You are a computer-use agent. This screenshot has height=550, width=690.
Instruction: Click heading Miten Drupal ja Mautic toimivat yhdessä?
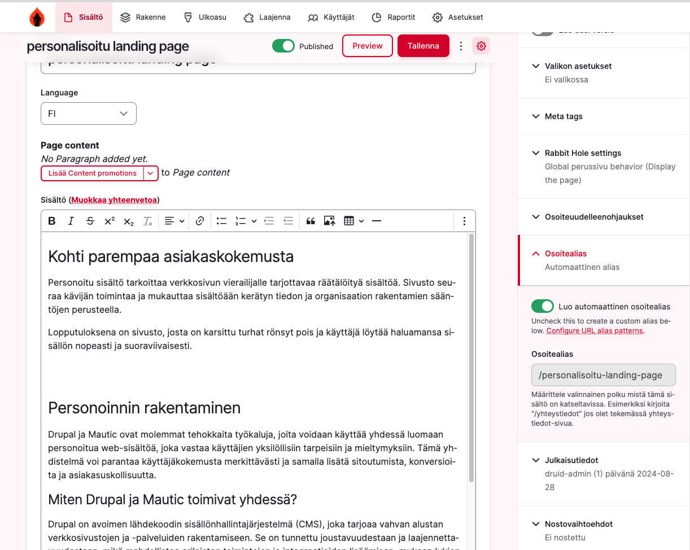(x=173, y=500)
